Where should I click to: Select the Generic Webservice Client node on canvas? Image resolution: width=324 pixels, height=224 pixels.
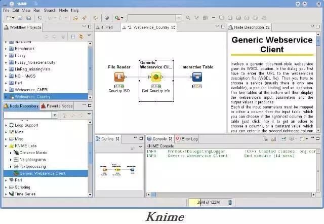(x=156, y=77)
